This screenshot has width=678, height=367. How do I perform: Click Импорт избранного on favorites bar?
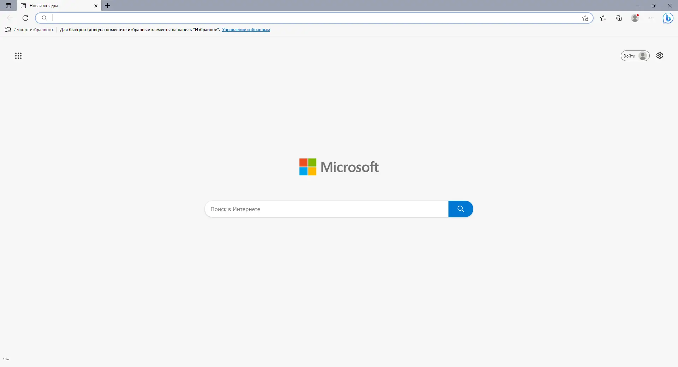[29, 30]
